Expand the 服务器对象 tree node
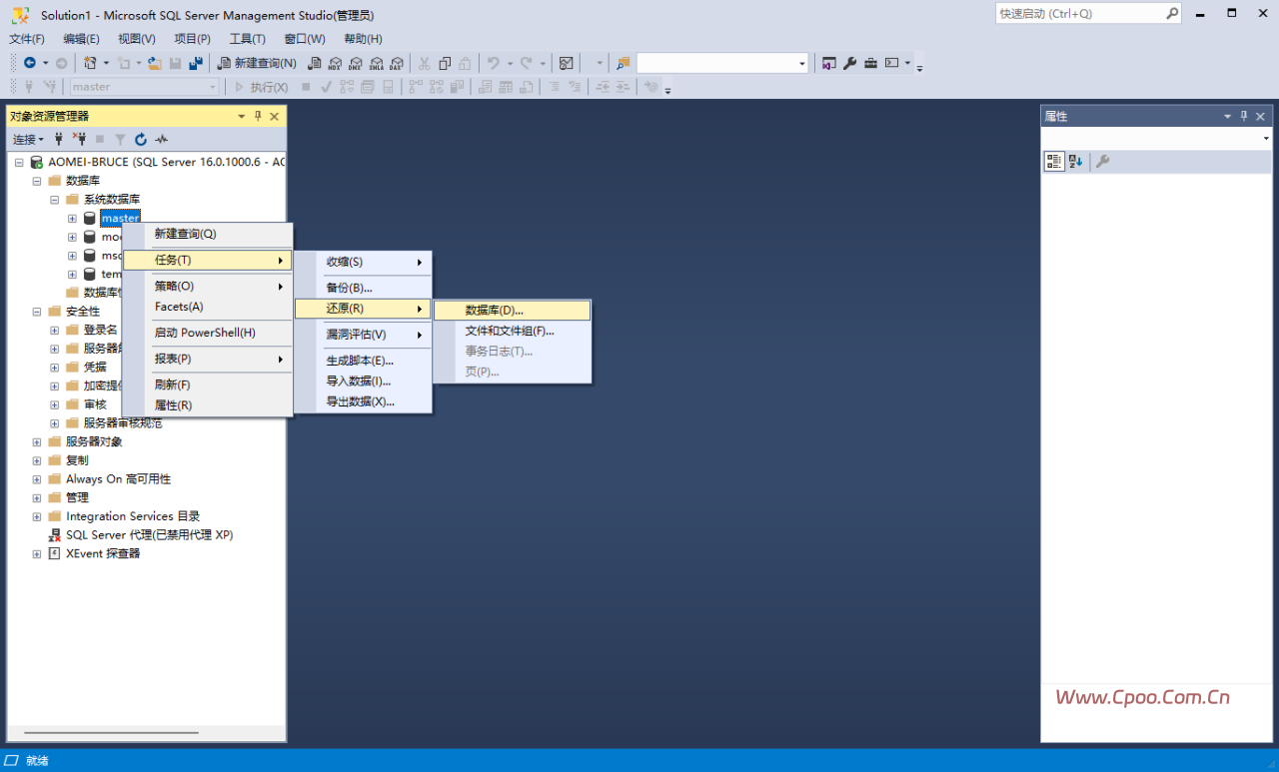The height and width of the screenshot is (772, 1279). 37,441
